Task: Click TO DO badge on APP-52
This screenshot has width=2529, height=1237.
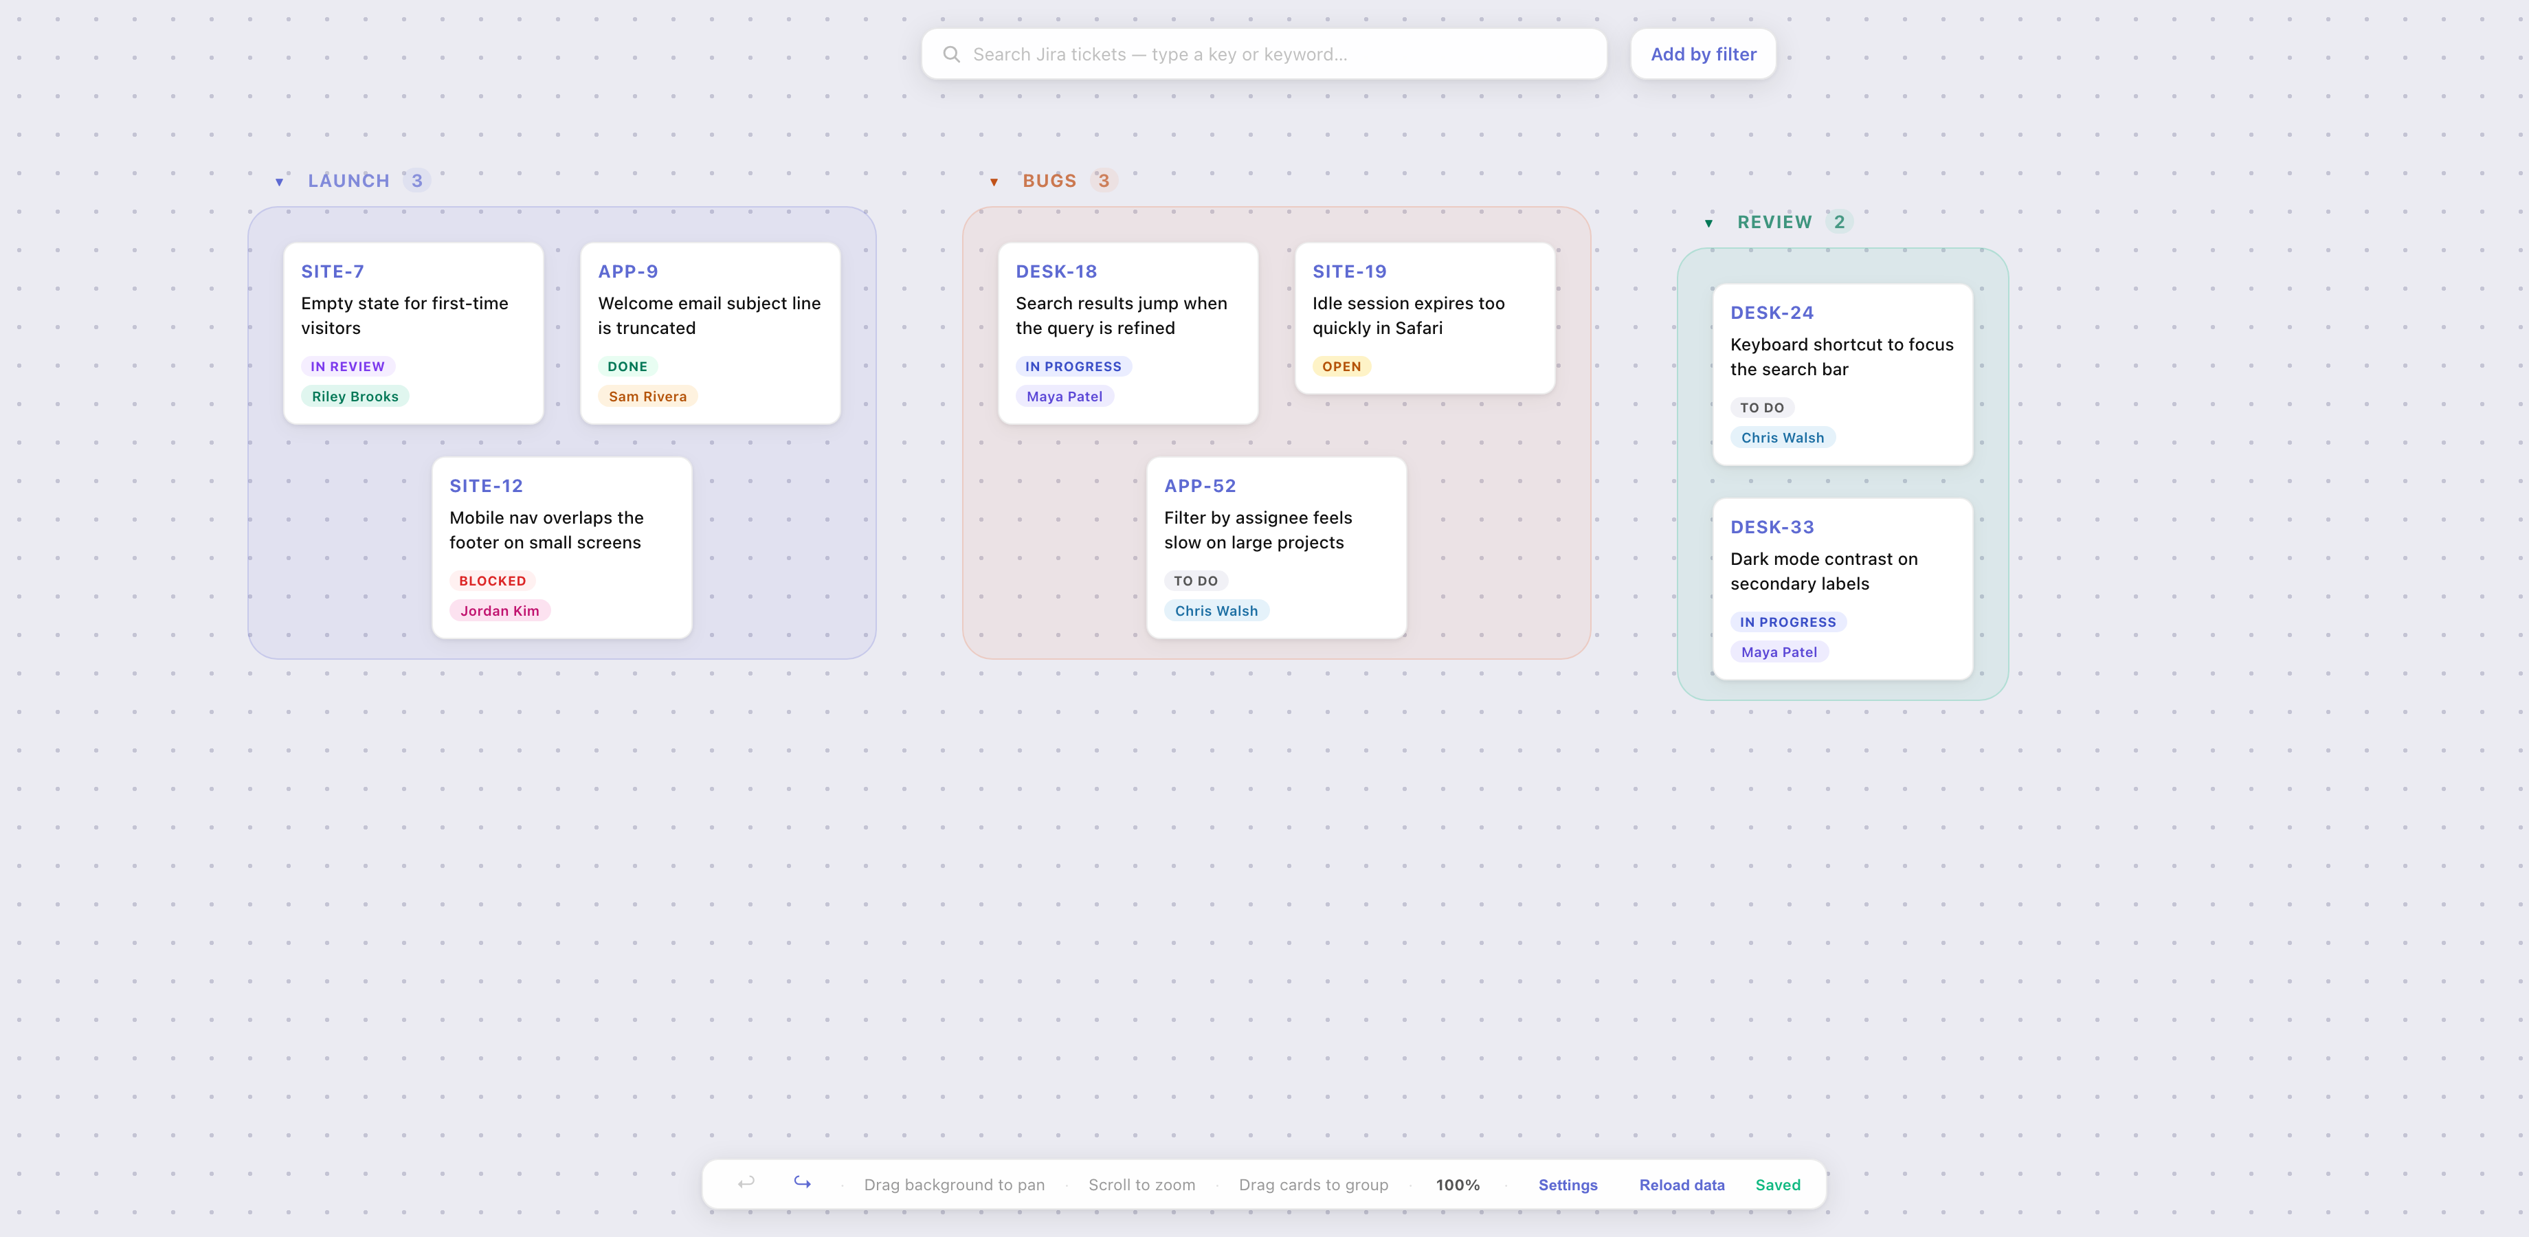Action: tap(1196, 581)
